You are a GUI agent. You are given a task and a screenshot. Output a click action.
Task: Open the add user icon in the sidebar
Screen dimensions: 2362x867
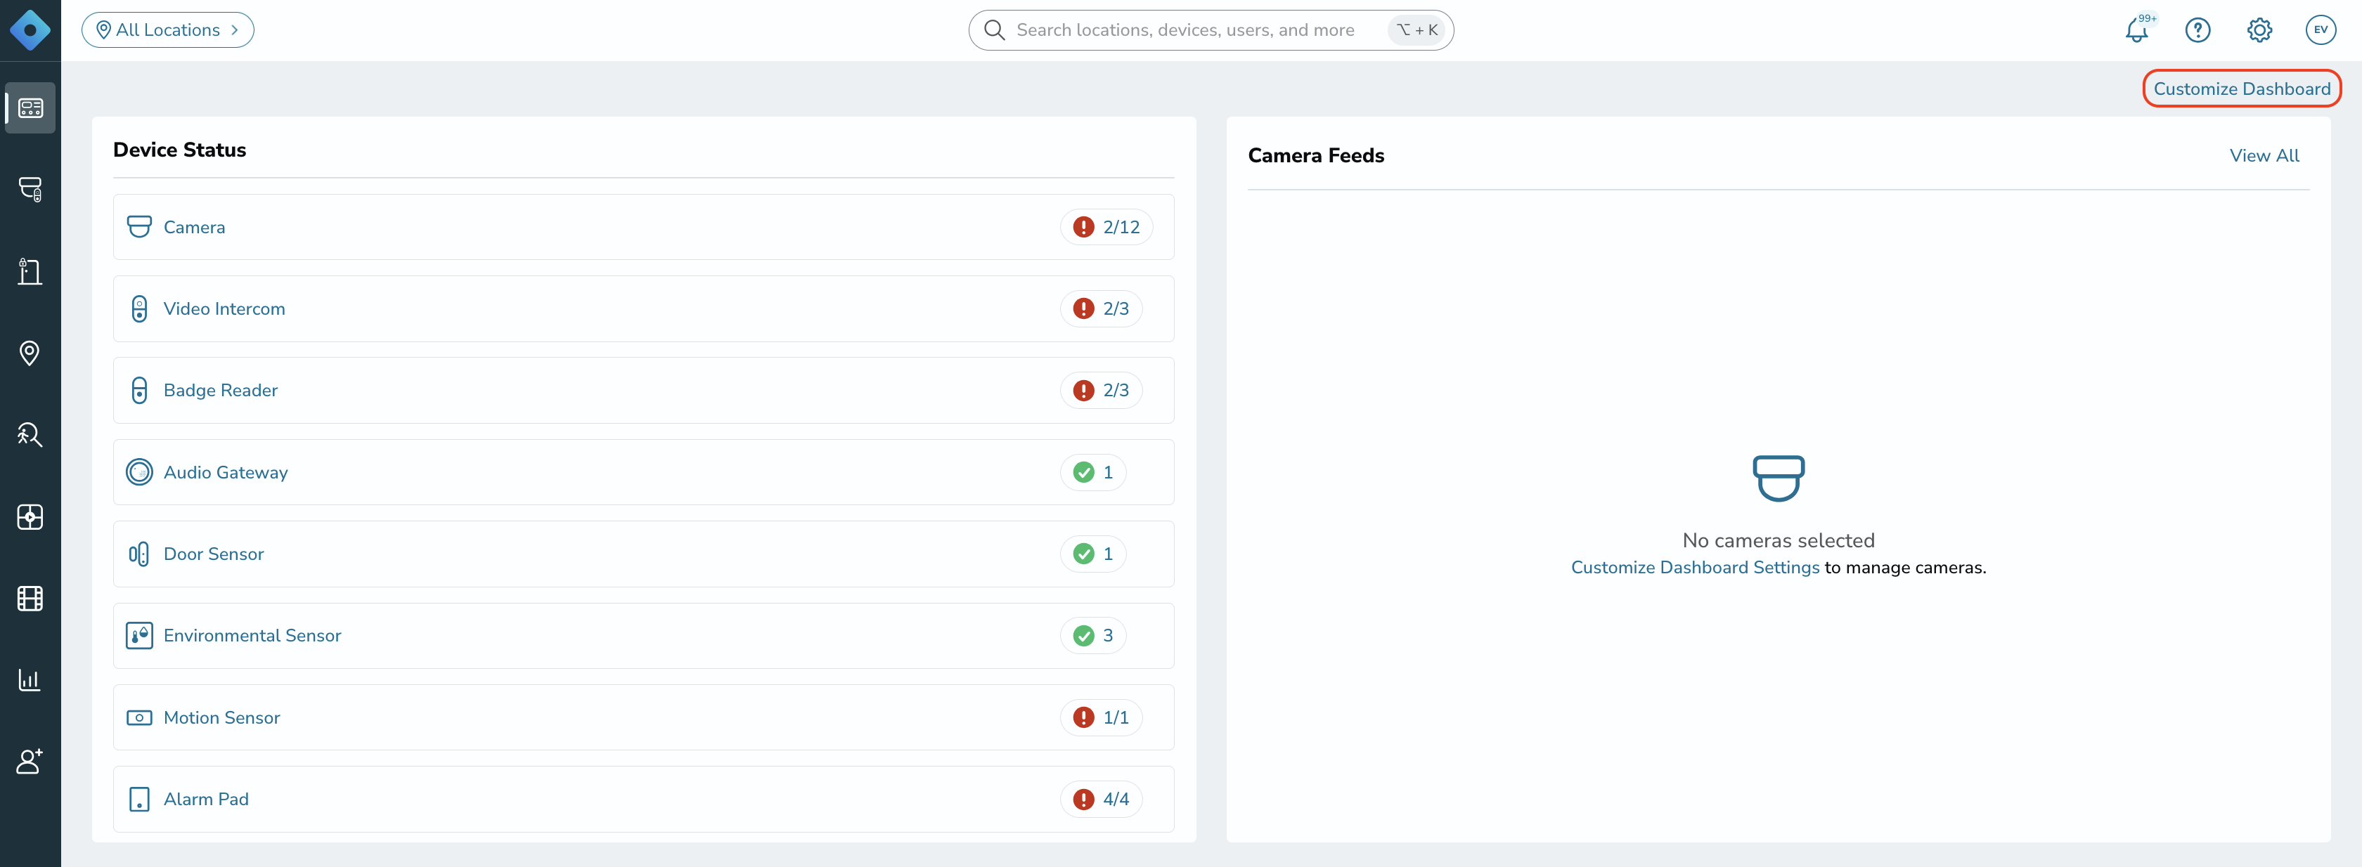point(30,762)
